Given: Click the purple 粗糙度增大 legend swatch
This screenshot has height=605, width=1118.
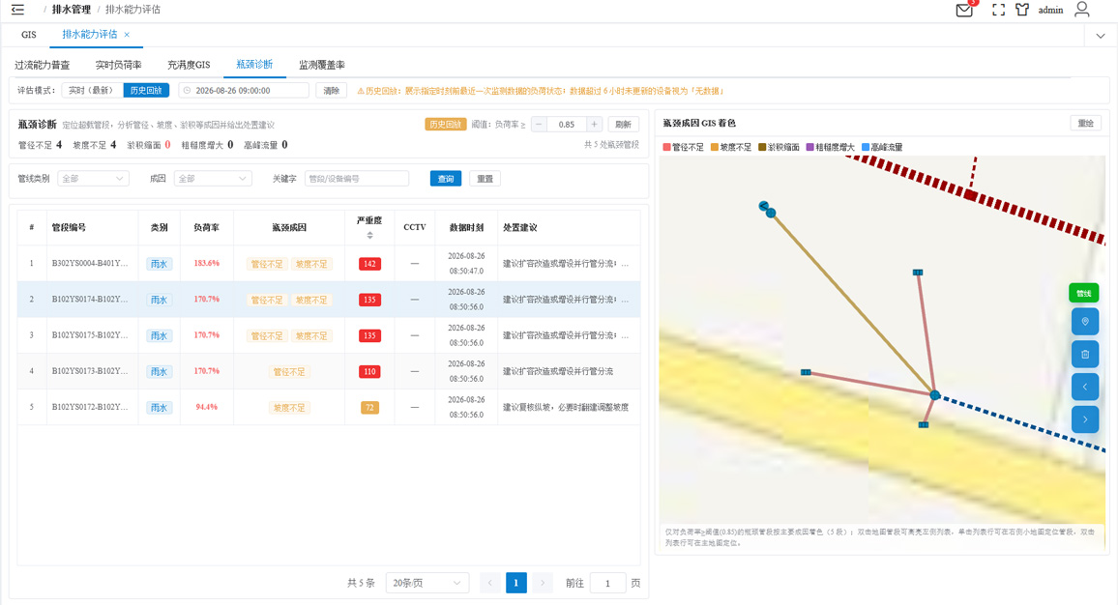Looking at the screenshot, I should tap(810, 147).
